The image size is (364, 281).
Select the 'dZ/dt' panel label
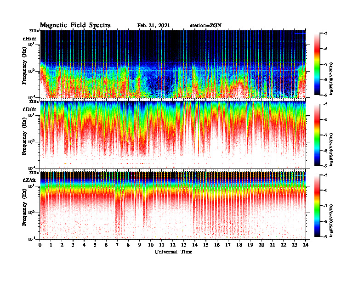click(29, 180)
